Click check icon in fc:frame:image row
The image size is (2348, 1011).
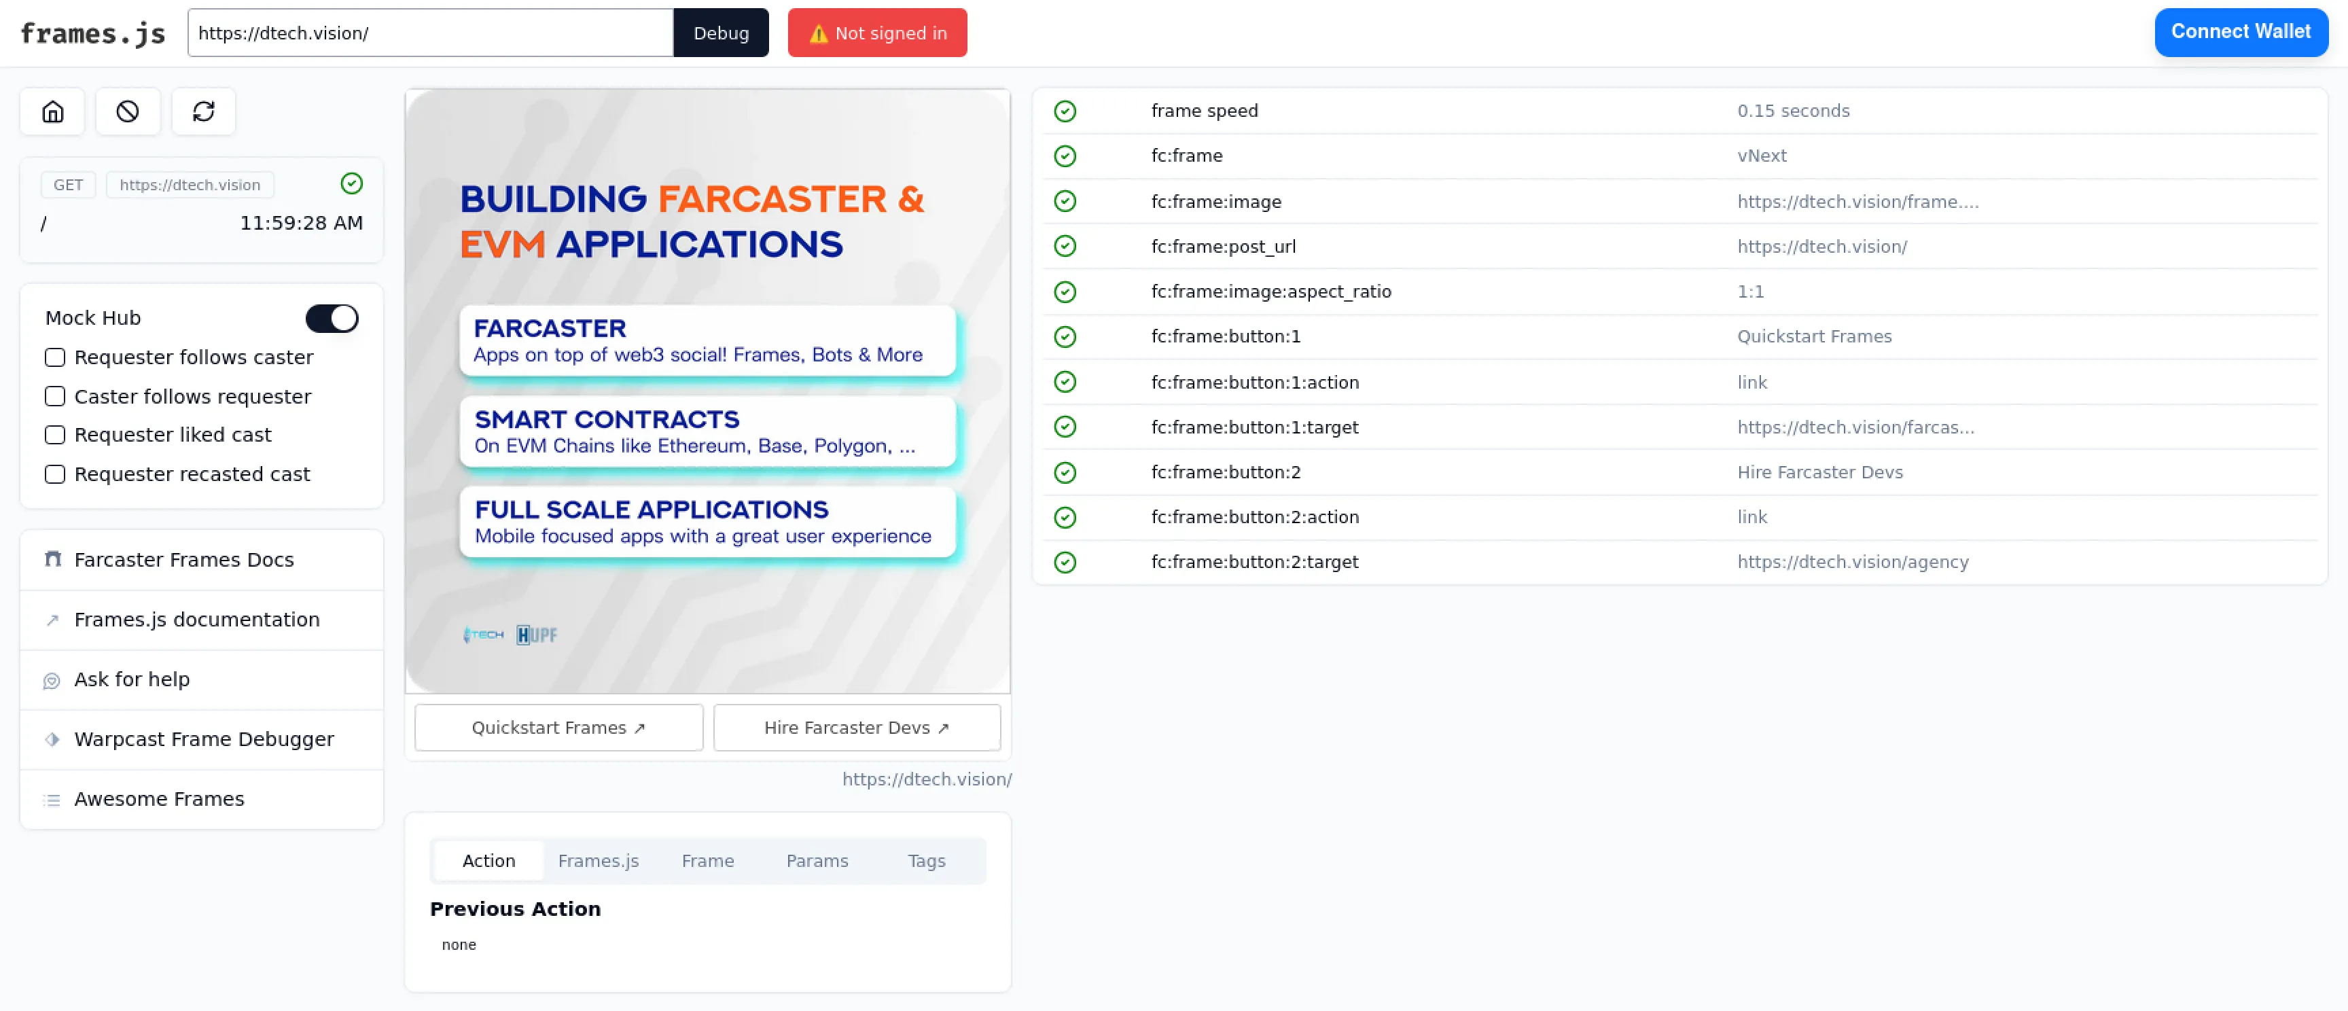click(1065, 202)
